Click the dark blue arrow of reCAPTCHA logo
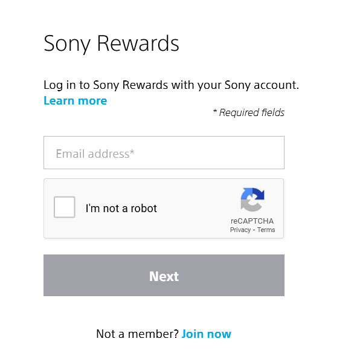357x356 pixels. [259, 194]
